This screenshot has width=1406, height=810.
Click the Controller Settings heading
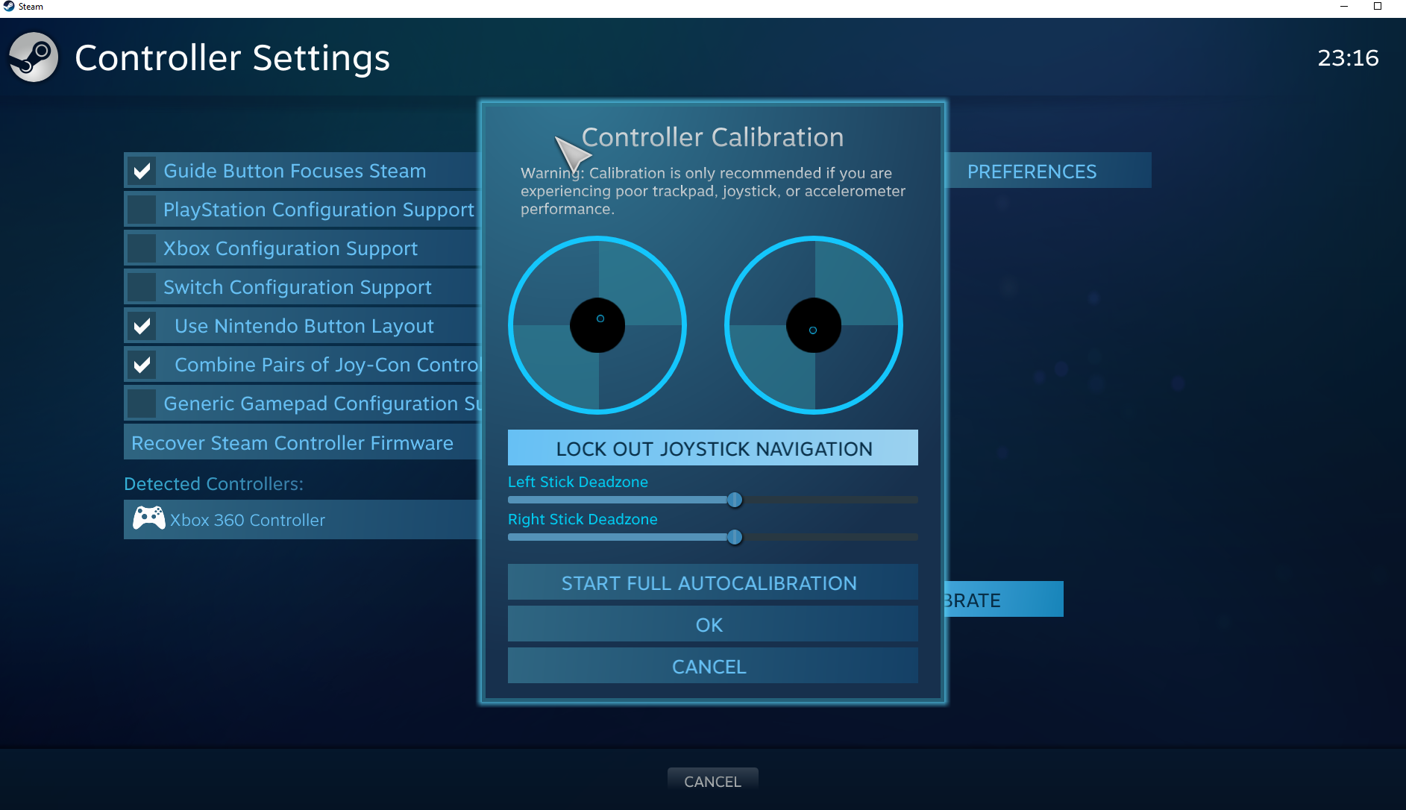[x=232, y=57]
